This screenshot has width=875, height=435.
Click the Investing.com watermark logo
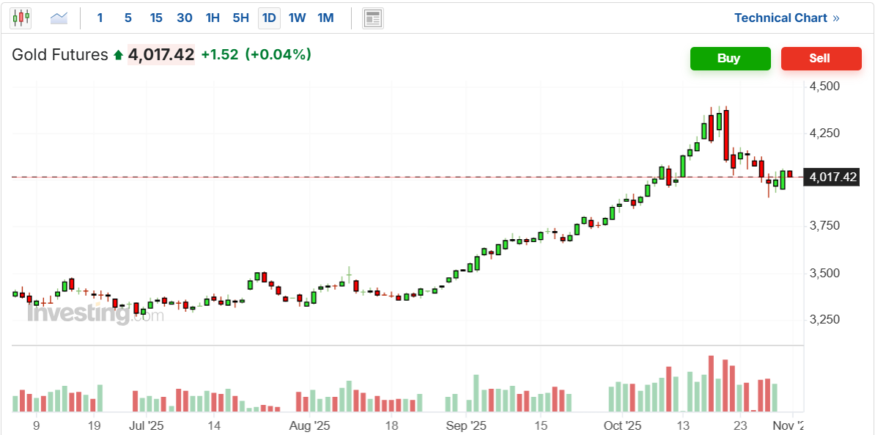[95, 313]
